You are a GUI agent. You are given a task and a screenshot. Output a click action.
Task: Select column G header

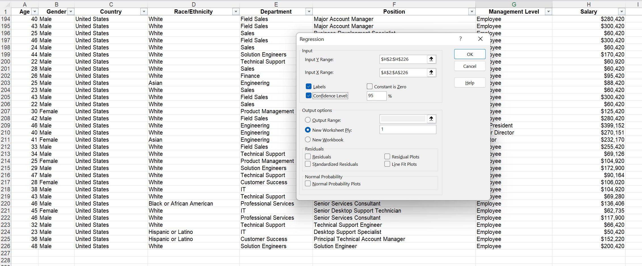(514, 4)
